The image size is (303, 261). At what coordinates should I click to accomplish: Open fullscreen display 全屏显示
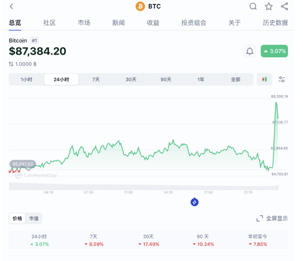(272, 218)
